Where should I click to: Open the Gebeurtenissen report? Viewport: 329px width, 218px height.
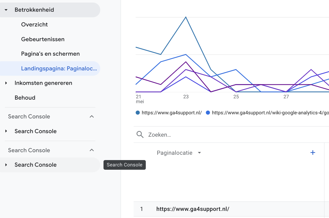(43, 39)
